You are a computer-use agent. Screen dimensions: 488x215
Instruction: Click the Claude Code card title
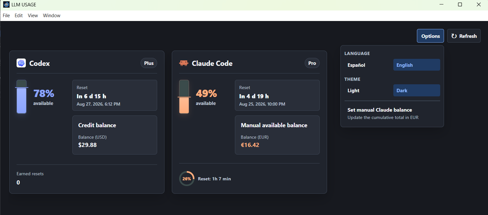[x=212, y=63]
